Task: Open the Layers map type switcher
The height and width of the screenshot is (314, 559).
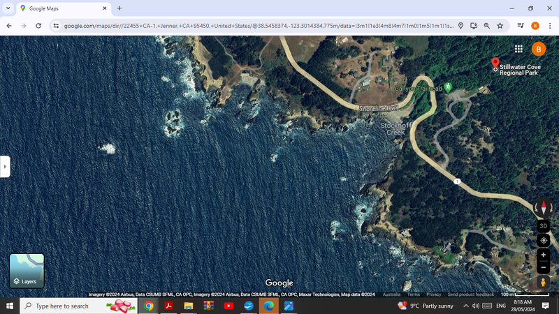Action: pos(27,271)
